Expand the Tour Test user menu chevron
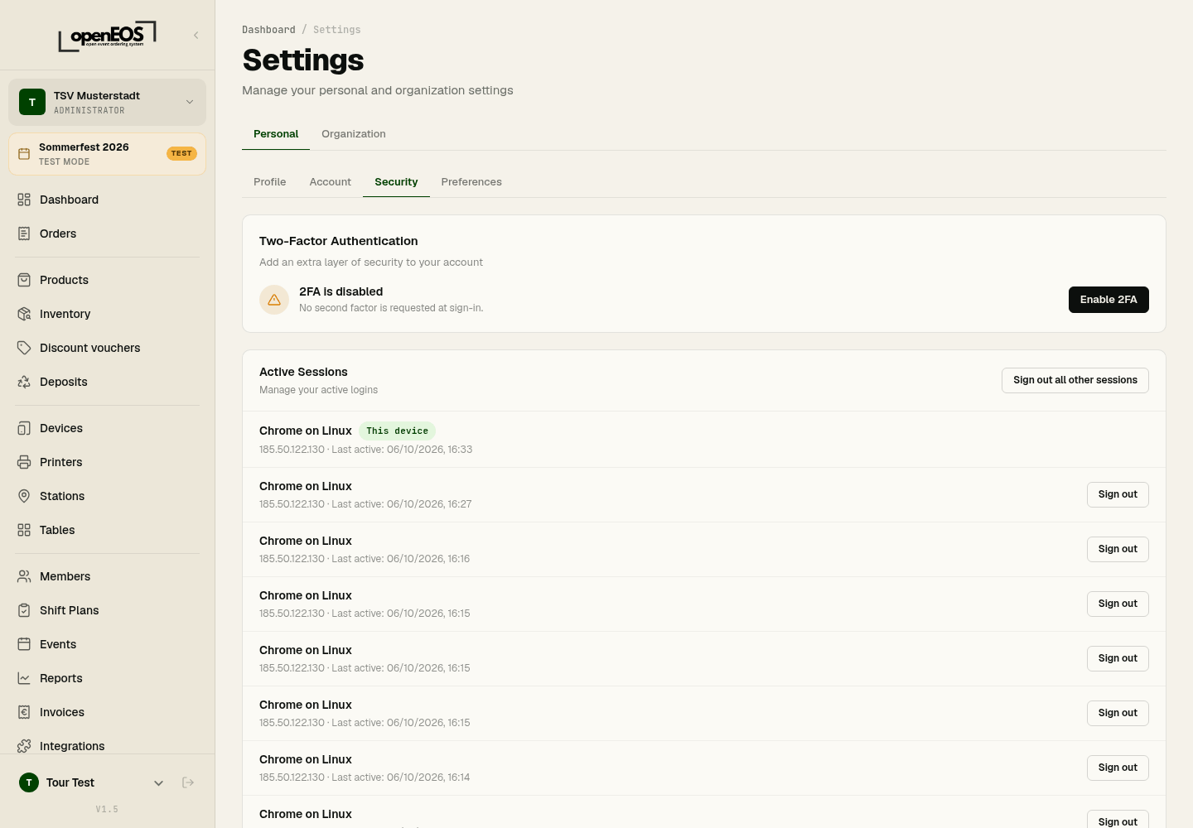Viewport: 1193px width, 828px height. pos(159,782)
